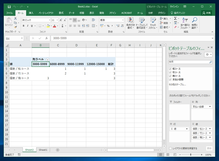219x161 pixels.
Task: Switch to the Sheet1 tab
Action: point(43,150)
